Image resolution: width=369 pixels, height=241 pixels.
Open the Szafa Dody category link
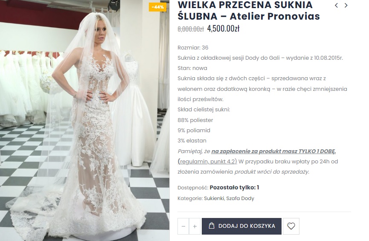[240, 198]
